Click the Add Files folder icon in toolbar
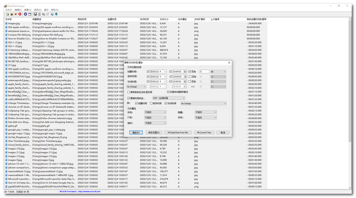The image size is (356, 198). click(7, 14)
